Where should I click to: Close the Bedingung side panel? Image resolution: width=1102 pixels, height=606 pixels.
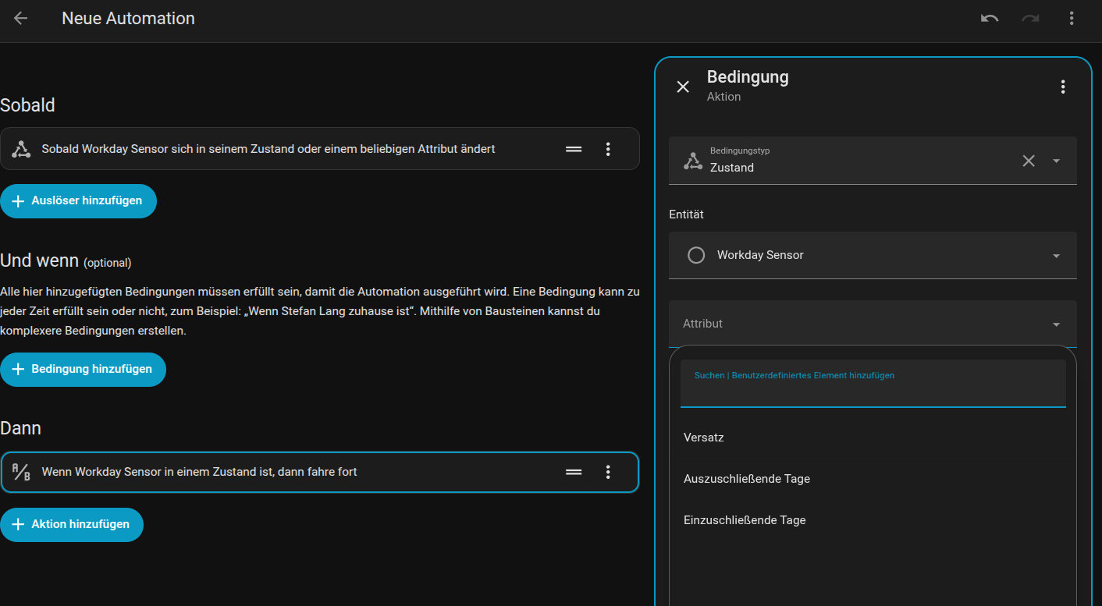click(x=683, y=87)
